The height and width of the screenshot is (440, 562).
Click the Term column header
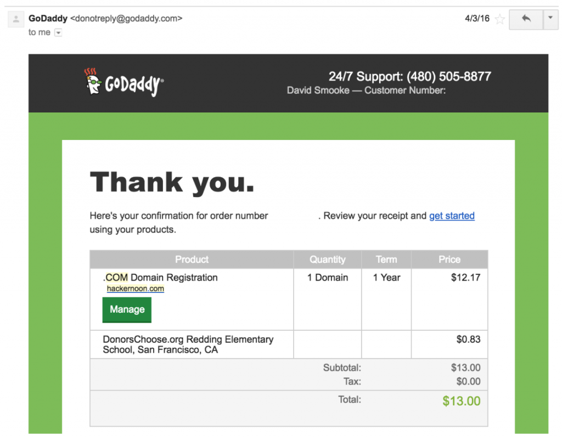pos(386,260)
